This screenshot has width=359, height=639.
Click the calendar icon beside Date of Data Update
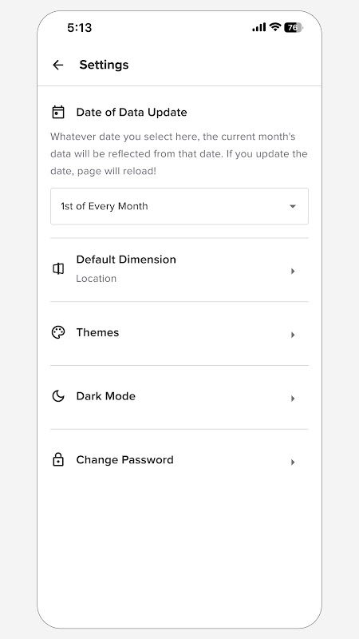tap(58, 112)
